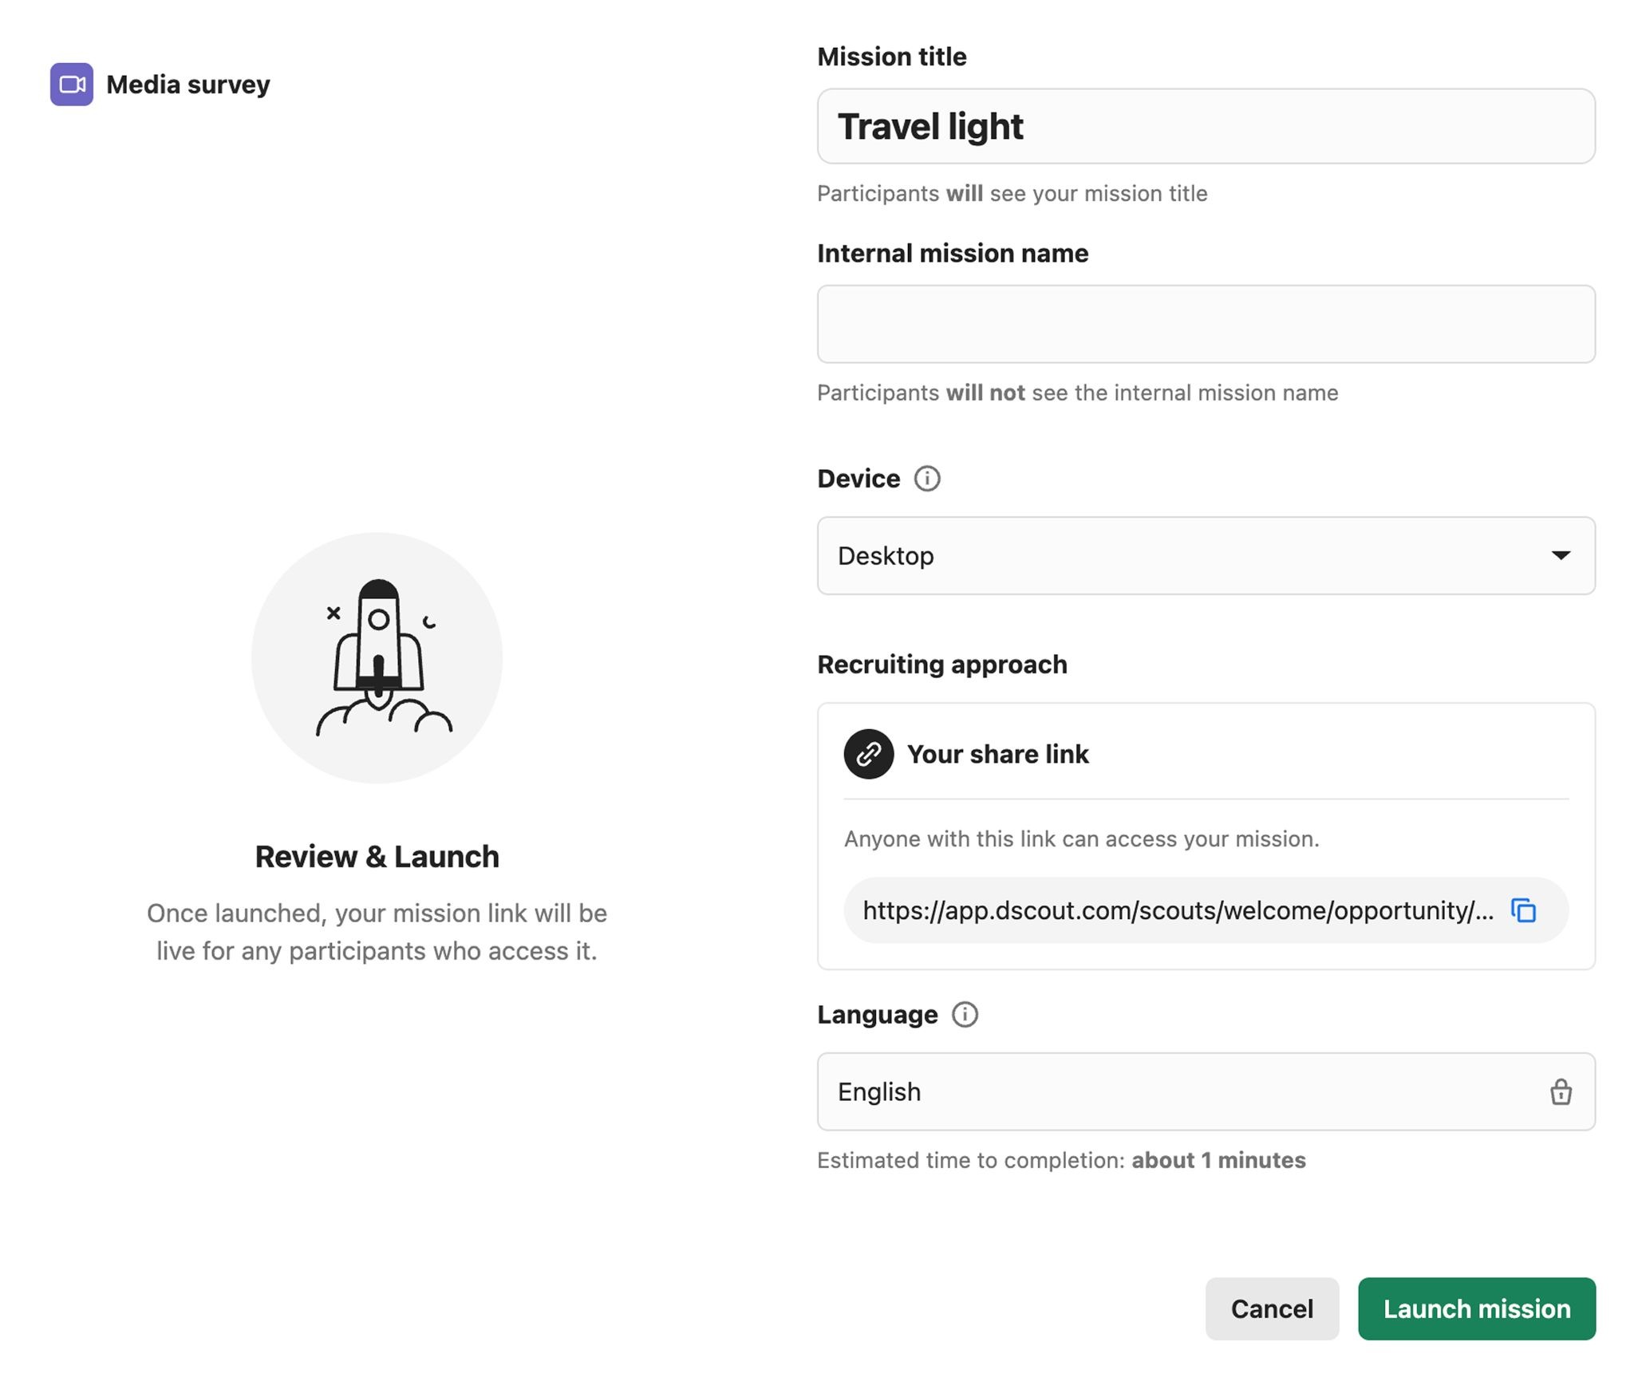Click the black chain link icon
1634x1377 pixels.
pyautogui.click(x=869, y=754)
